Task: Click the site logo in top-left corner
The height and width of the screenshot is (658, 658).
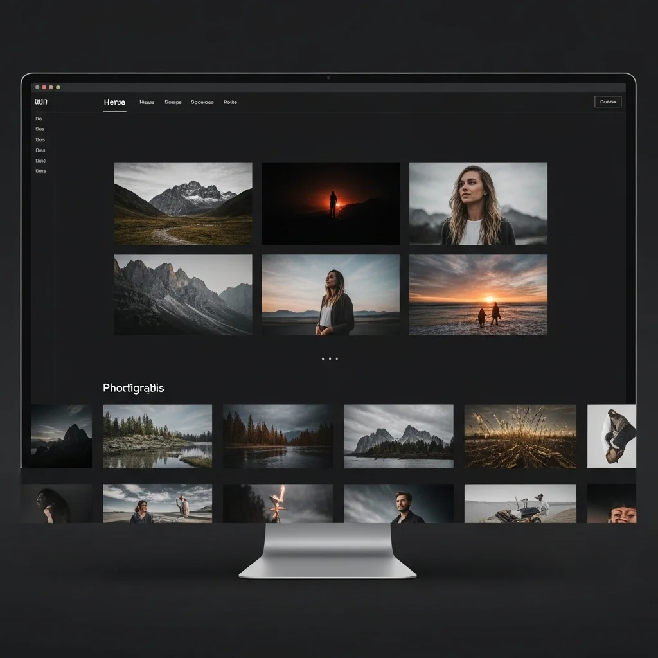Action: point(41,102)
